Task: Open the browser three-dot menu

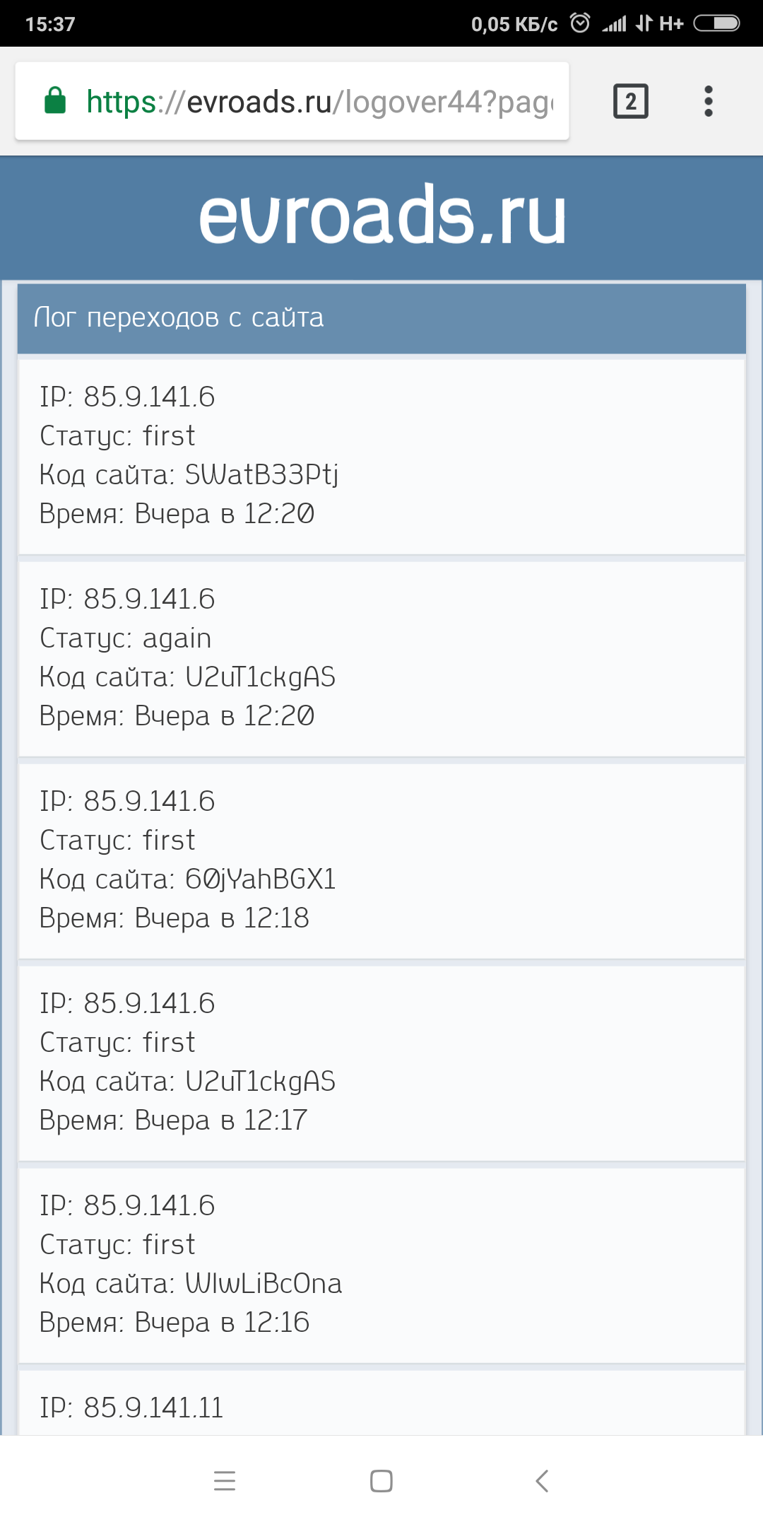Action: (x=708, y=101)
